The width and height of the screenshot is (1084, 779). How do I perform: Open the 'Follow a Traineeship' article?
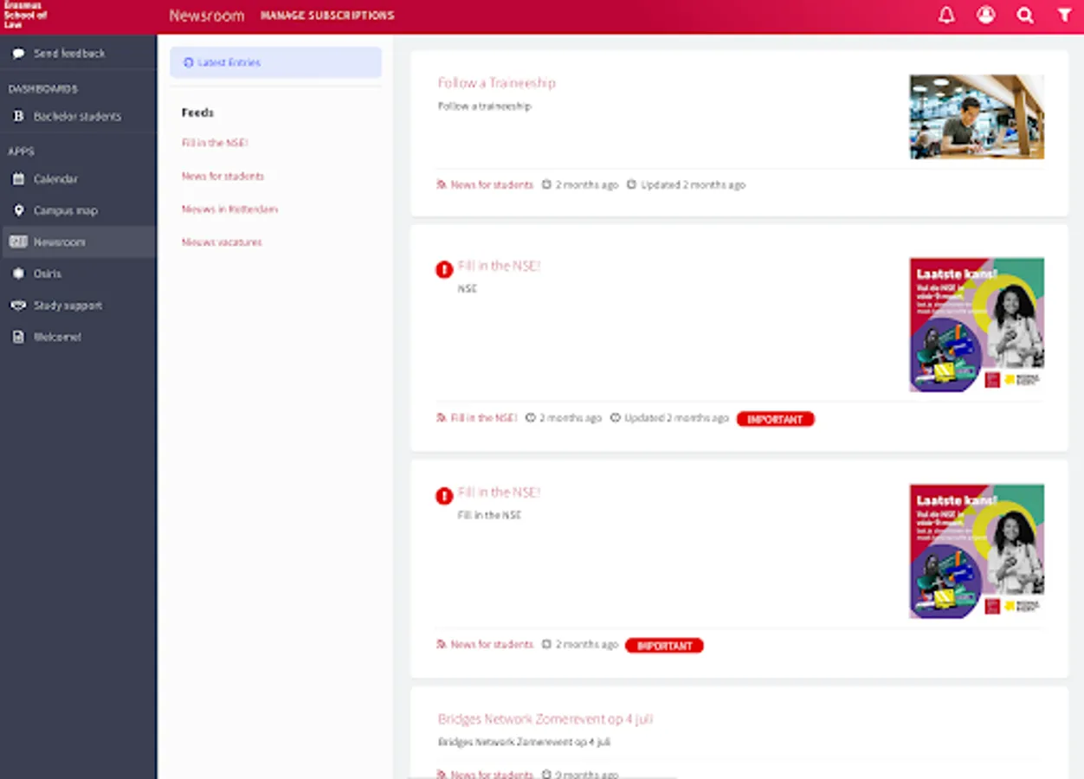(497, 83)
